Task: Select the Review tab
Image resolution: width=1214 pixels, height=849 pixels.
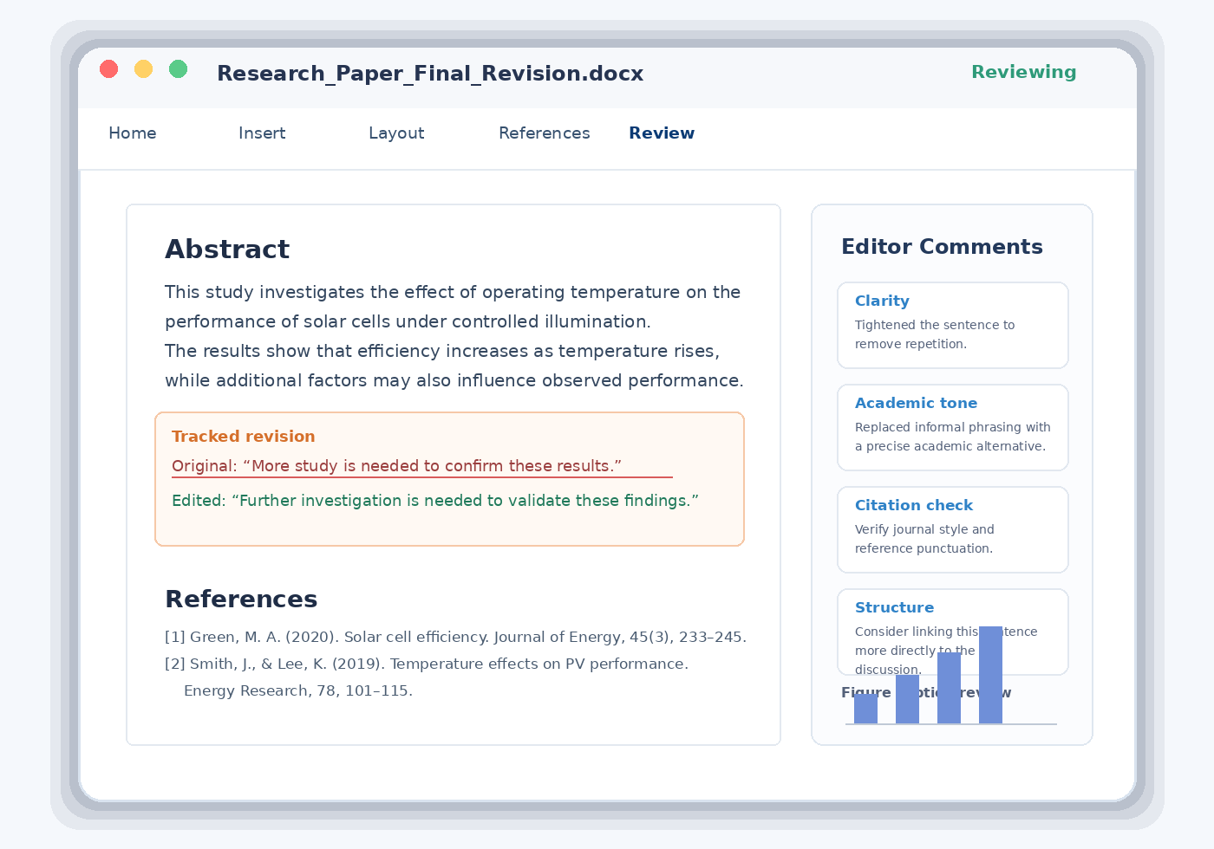Action: (662, 133)
